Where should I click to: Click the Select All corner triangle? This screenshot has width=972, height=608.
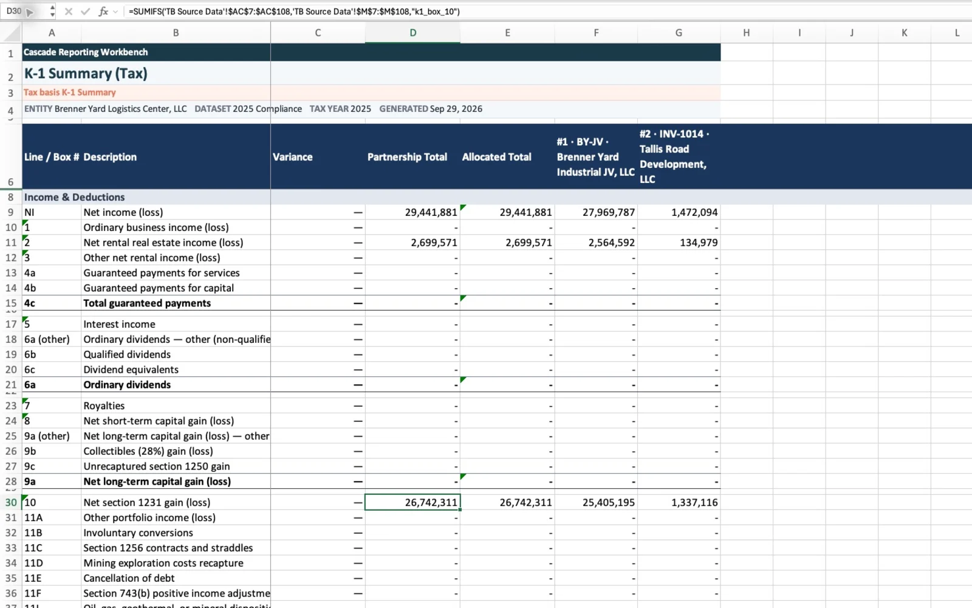pyautogui.click(x=11, y=33)
